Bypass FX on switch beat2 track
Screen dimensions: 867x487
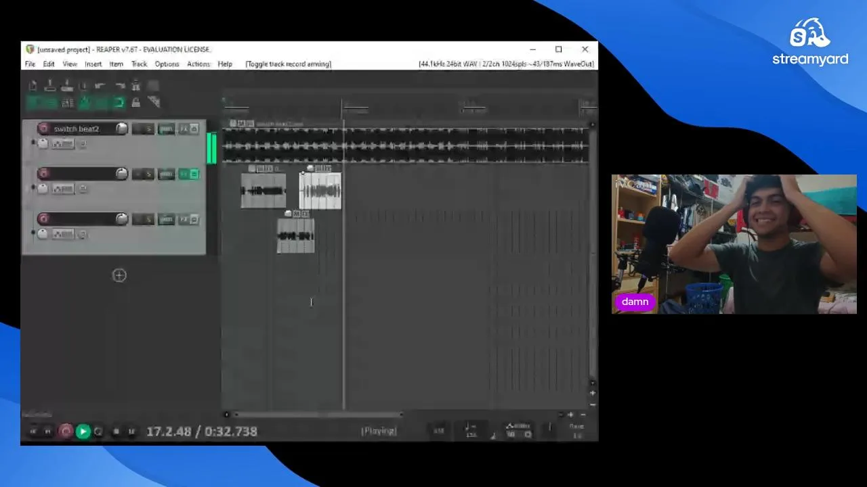point(194,129)
